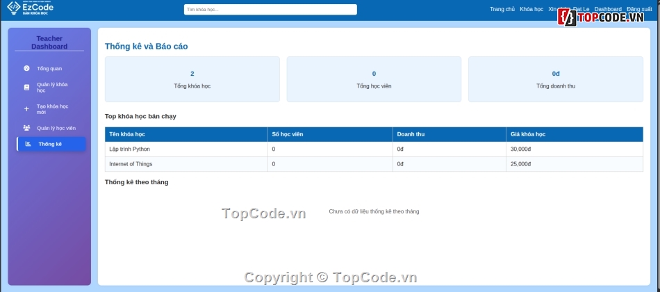Image resolution: width=660 pixels, height=292 pixels.
Task: Click the Tổng khóa học stat card
Action: click(192, 79)
